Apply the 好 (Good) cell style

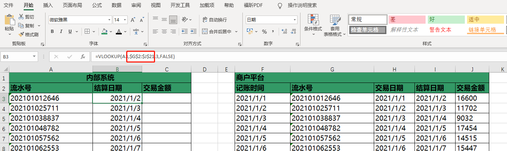(446, 19)
